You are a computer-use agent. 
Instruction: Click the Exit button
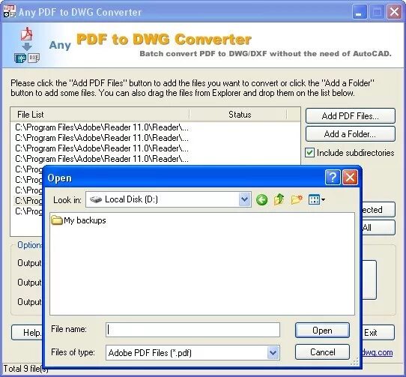click(x=378, y=333)
